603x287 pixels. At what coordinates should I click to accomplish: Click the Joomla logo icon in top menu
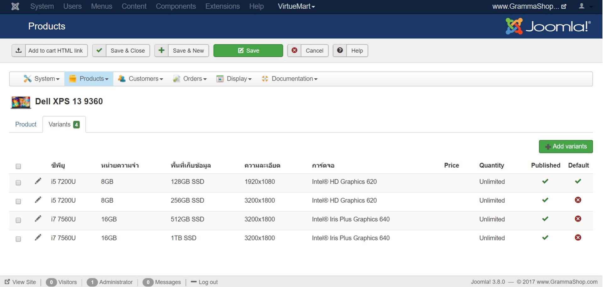pyautogui.click(x=15, y=6)
